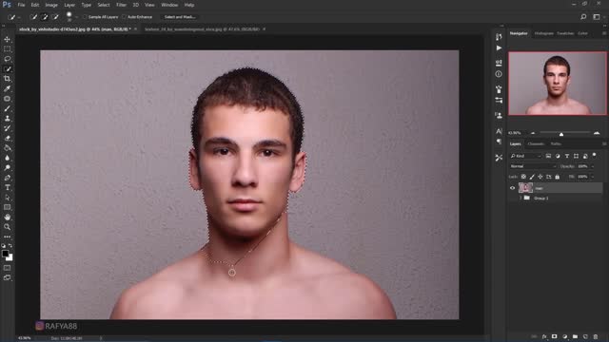Select the Crop tool
This screenshot has width=609, height=342.
click(x=7, y=79)
